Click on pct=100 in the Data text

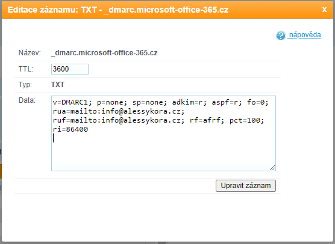(x=247, y=120)
